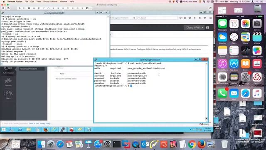Open the Clock app on the iPhone screen
This screenshot has height=150, width=266.
click(234, 37)
